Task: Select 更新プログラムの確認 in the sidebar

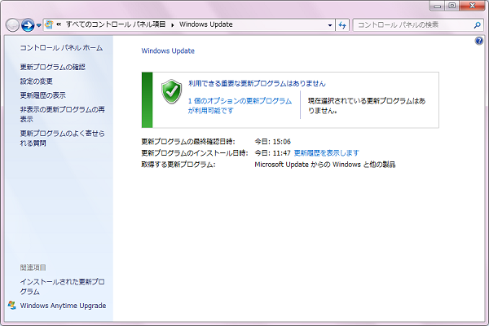Action: (52, 67)
